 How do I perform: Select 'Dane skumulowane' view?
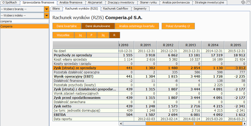pos(98,26)
